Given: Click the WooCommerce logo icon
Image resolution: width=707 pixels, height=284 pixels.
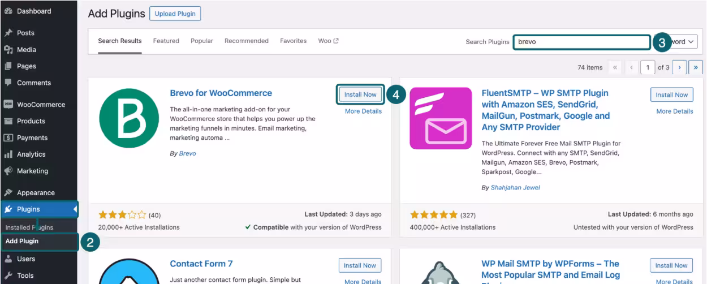Looking at the screenshot, I should (8, 105).
